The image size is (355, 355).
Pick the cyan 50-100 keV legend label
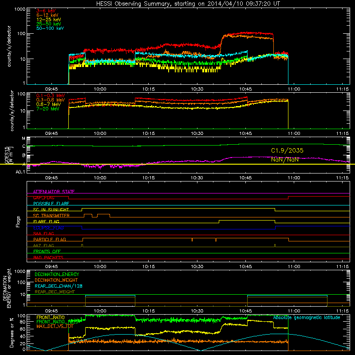(50, 28)
